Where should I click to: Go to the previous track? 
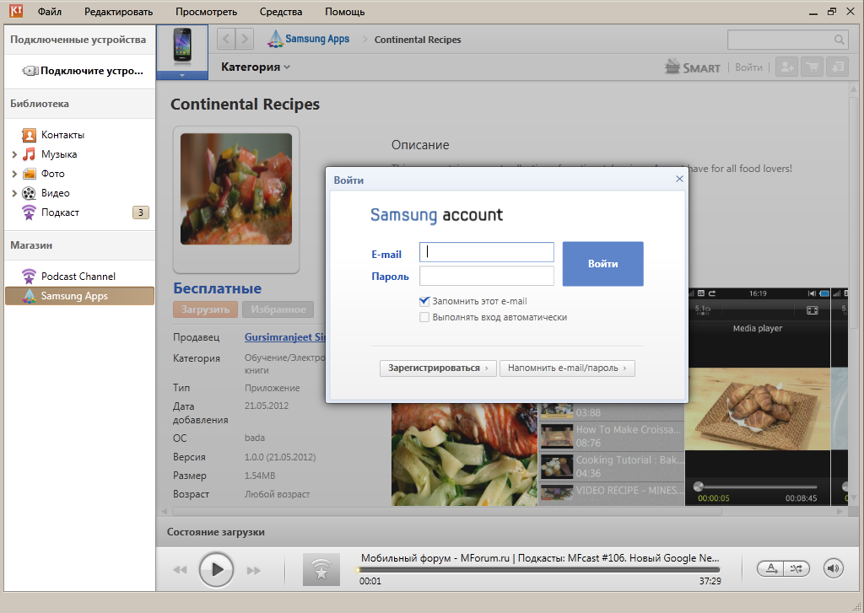click(x=180, y=570)
